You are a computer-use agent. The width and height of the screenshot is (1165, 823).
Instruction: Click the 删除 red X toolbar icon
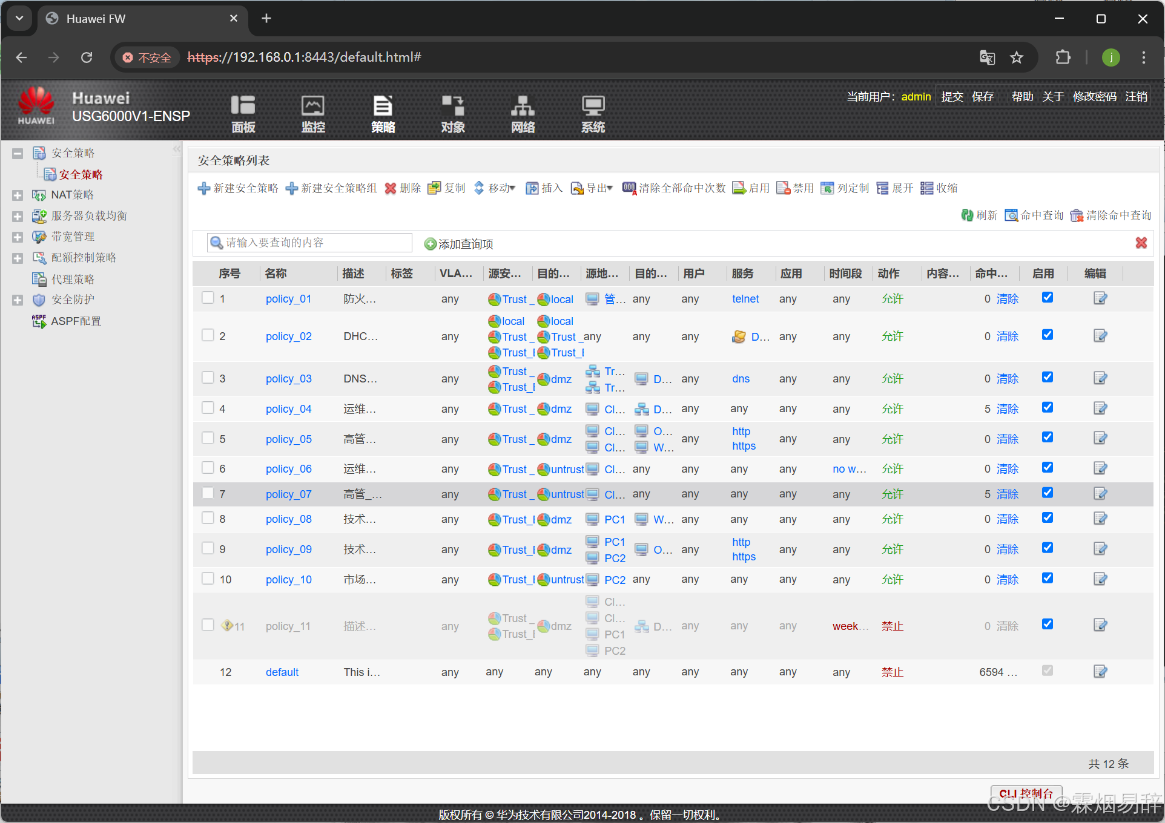pyautogui.click(x=391, y=188)
